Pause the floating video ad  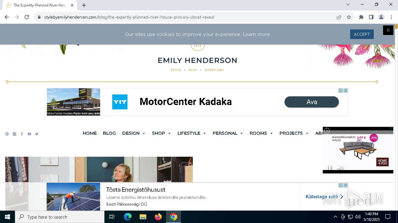coord(329,168)
